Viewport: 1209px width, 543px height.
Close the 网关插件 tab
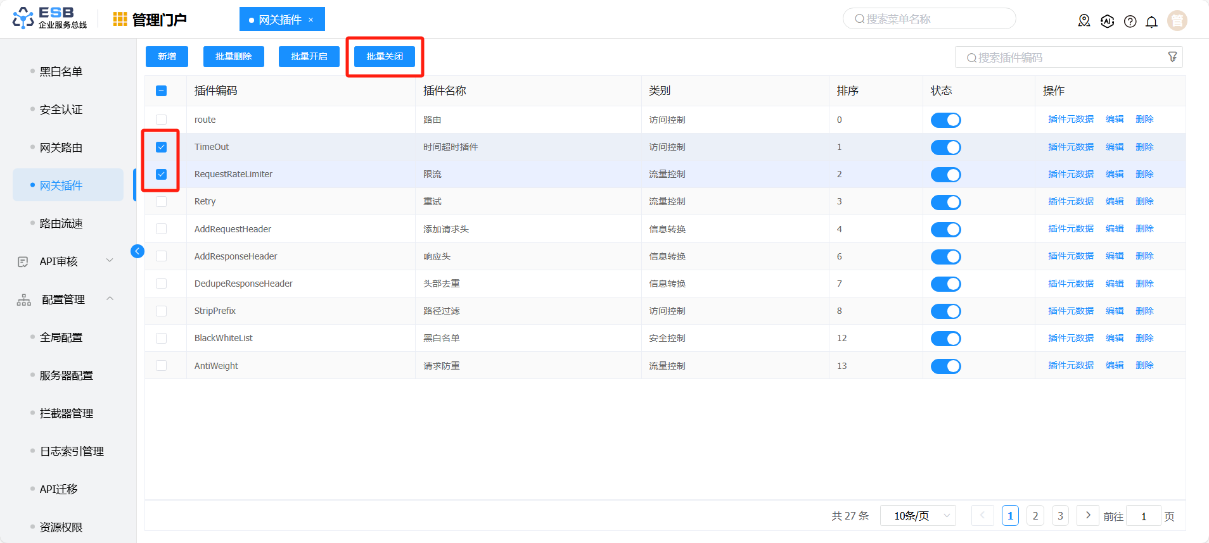click(311, 20)
